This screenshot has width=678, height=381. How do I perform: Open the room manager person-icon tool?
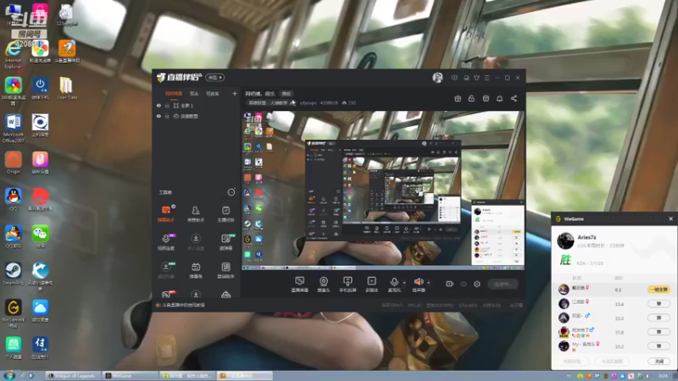[x=196, y=214]
